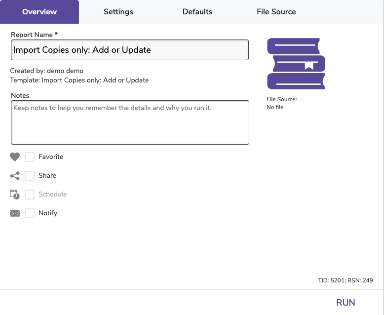Click the Share label text
Viewport: 384px width, 315px height.
click(x=47, y=176)
